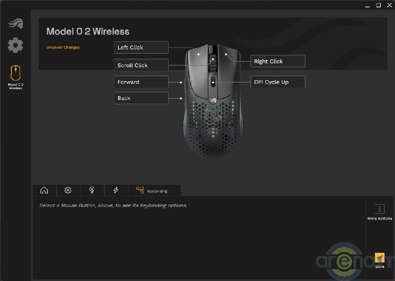The height and width of the screenshot is (281, 395).
Task: Maximize the application window
Action: click(x=378, y=5)
